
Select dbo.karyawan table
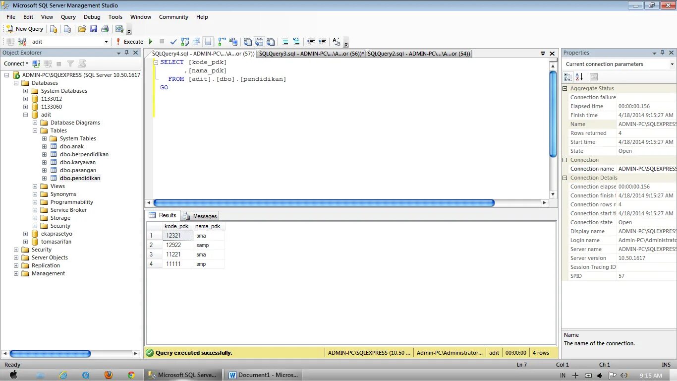pos(78,162)
